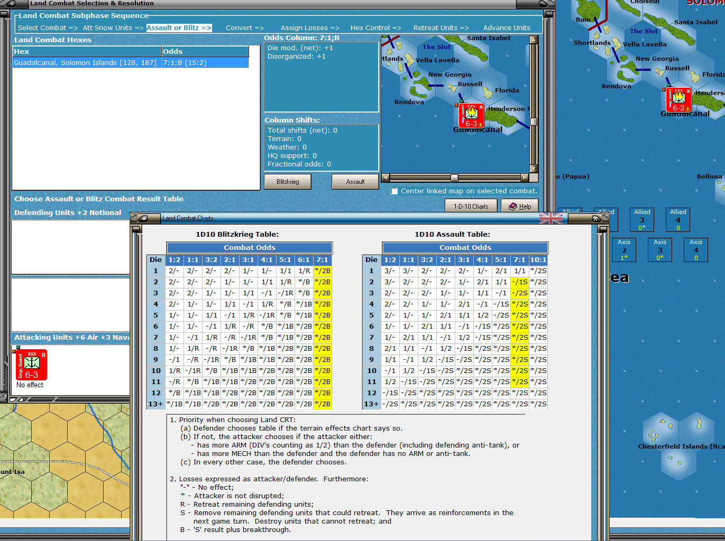This screenshot has width=725, height=541.
Task: Click the Blitzkrieg table Combat Odds header
Action: (x=250, y=248)
